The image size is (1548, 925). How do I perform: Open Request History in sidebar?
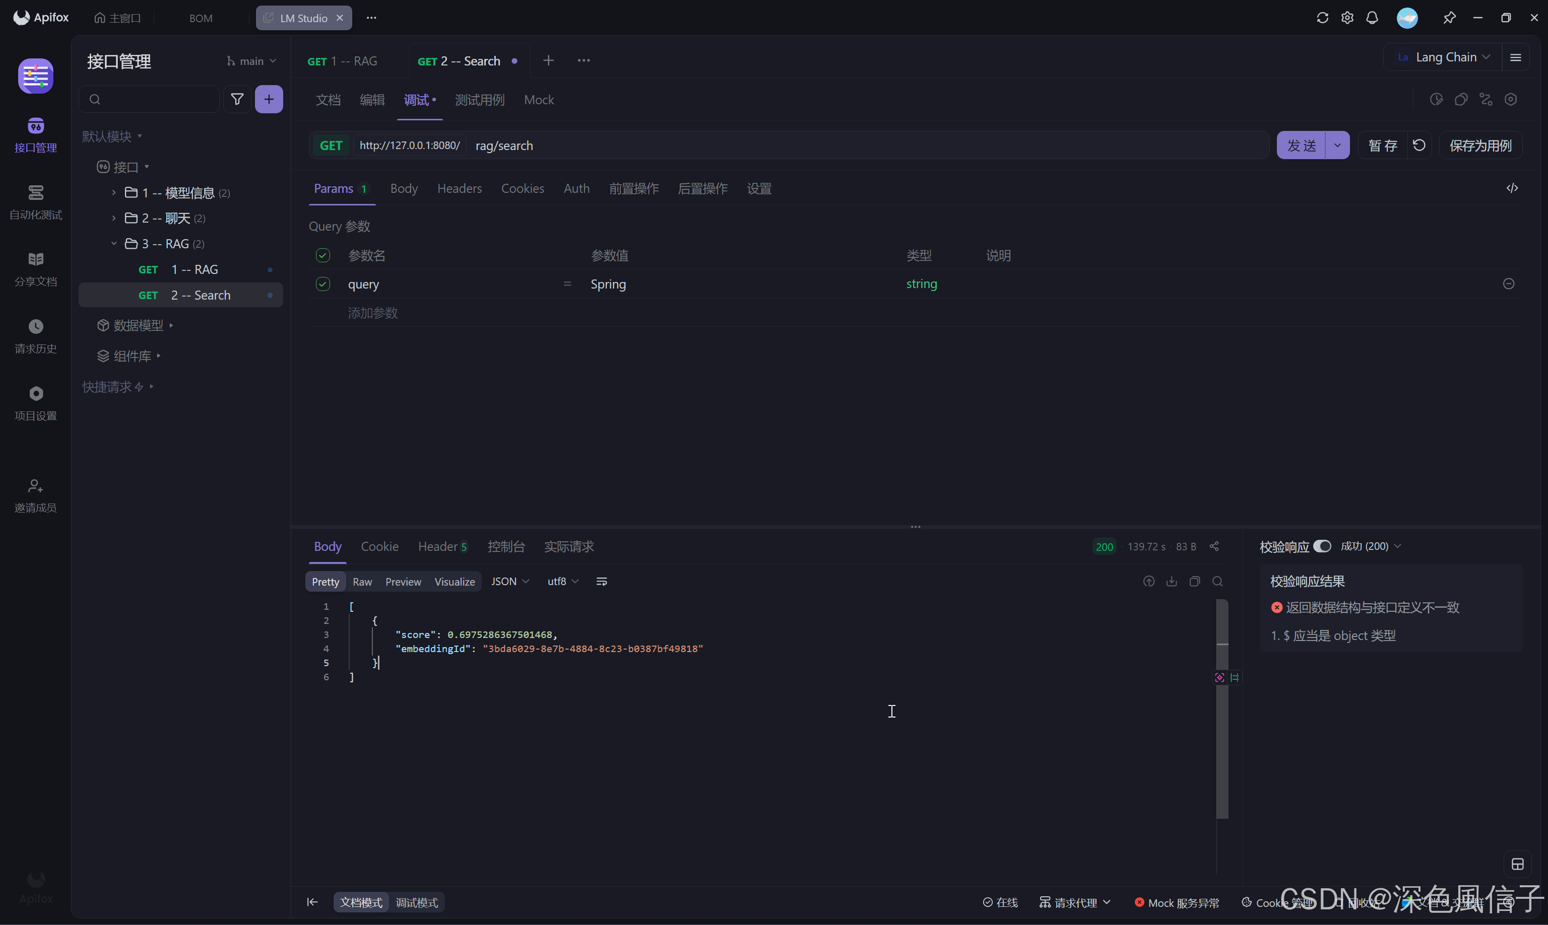click(x=36, y=336)
